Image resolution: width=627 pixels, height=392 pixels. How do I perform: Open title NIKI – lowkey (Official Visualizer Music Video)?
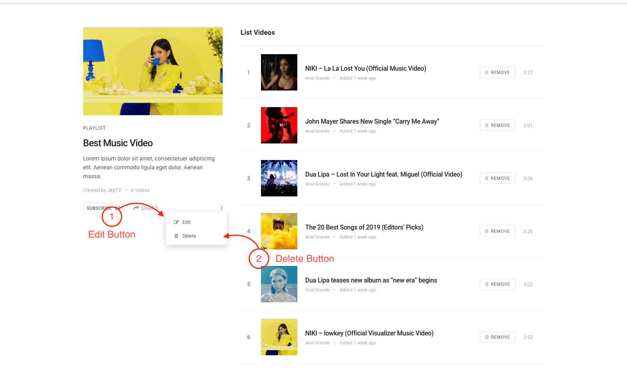coord(369,333)
